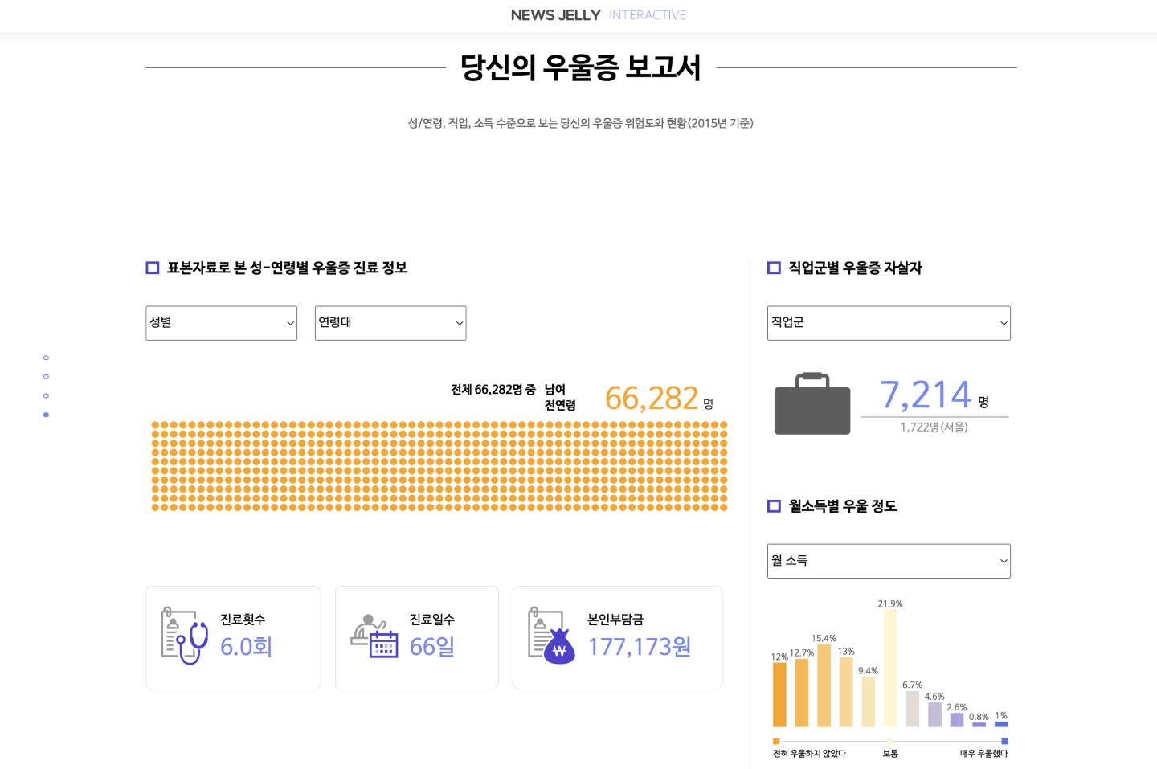Select the second page navigation dot
1157x769 pixels.
coord(46,377)
